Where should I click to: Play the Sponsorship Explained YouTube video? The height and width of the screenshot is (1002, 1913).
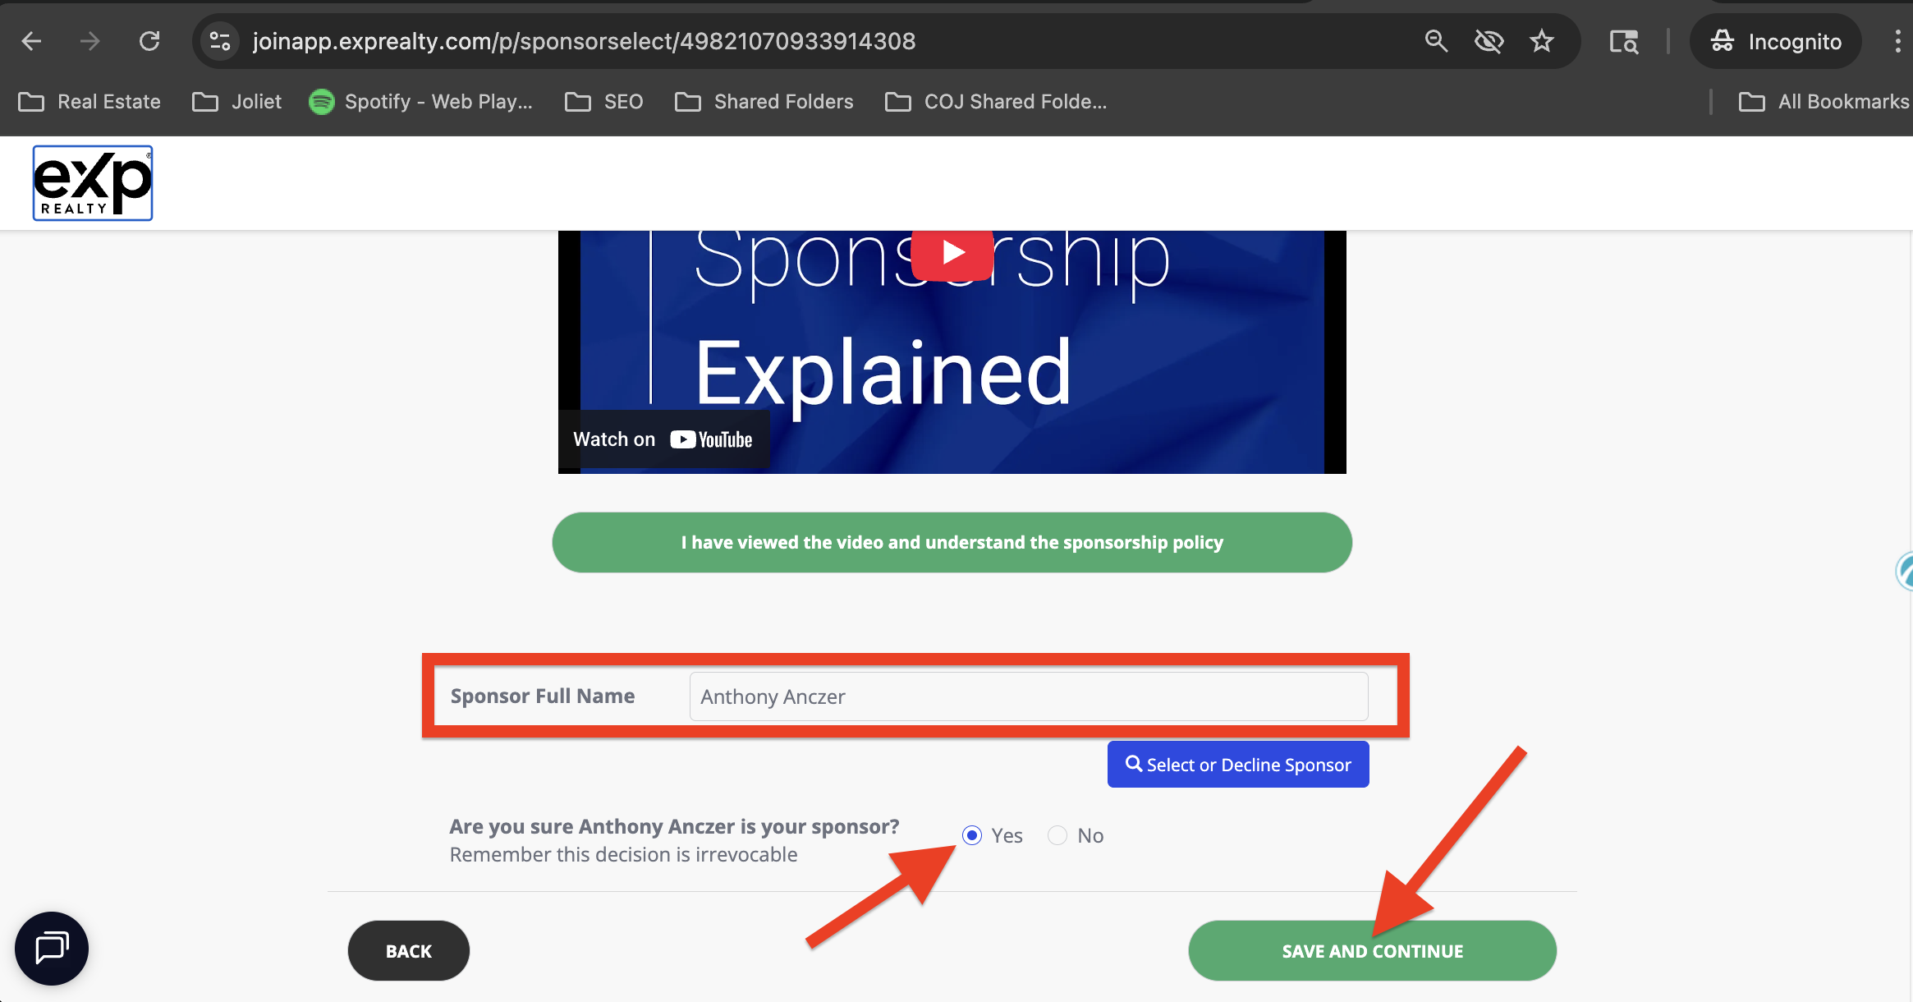pyautogui.click(x=952, y=253)
